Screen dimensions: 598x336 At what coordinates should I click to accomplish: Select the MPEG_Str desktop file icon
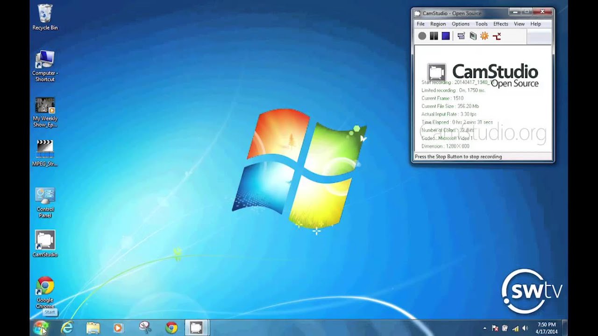(x=45, y=153)
